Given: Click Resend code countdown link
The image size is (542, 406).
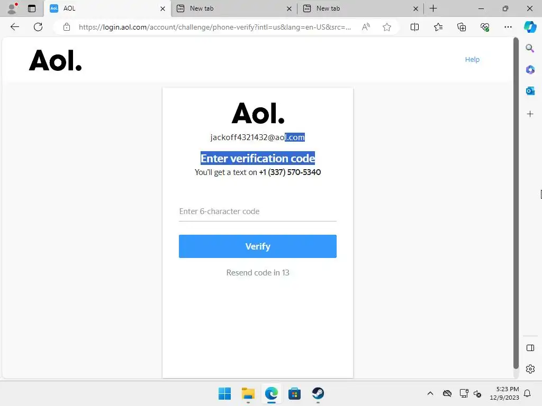Looking at the screenshot, I should click(x=258, y=272).
